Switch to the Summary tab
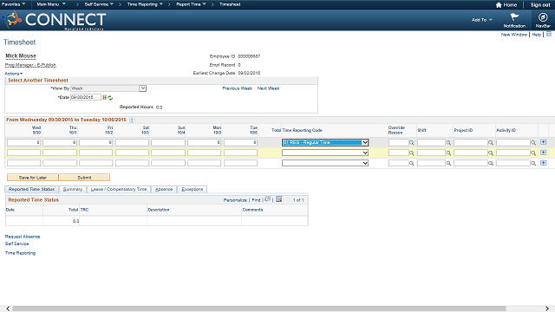Image resolution: width=555 pixels, height=312 pixels. tap(73, 189)
